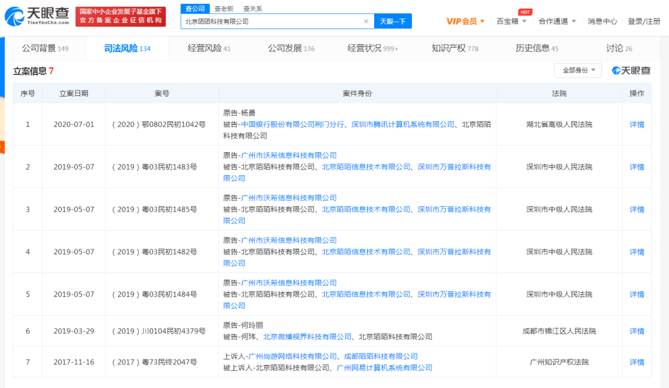Screen dimensions: 669x388
Task: Open the 全部身份 filter dropdown
Action: click(577, 71)
